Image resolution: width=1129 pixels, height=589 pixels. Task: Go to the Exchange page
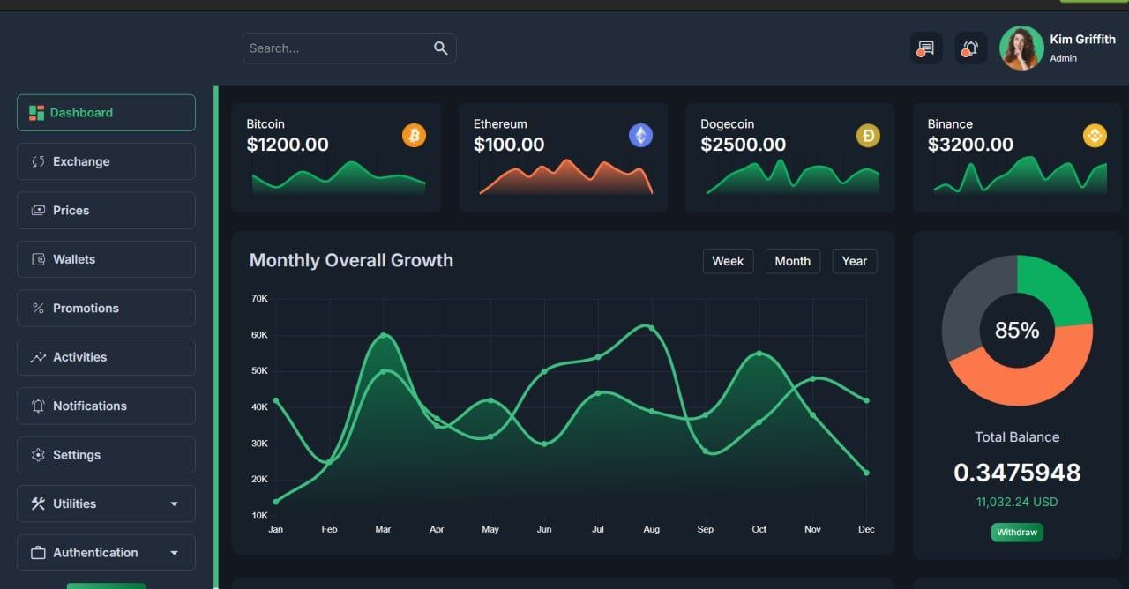coord(106,161)
